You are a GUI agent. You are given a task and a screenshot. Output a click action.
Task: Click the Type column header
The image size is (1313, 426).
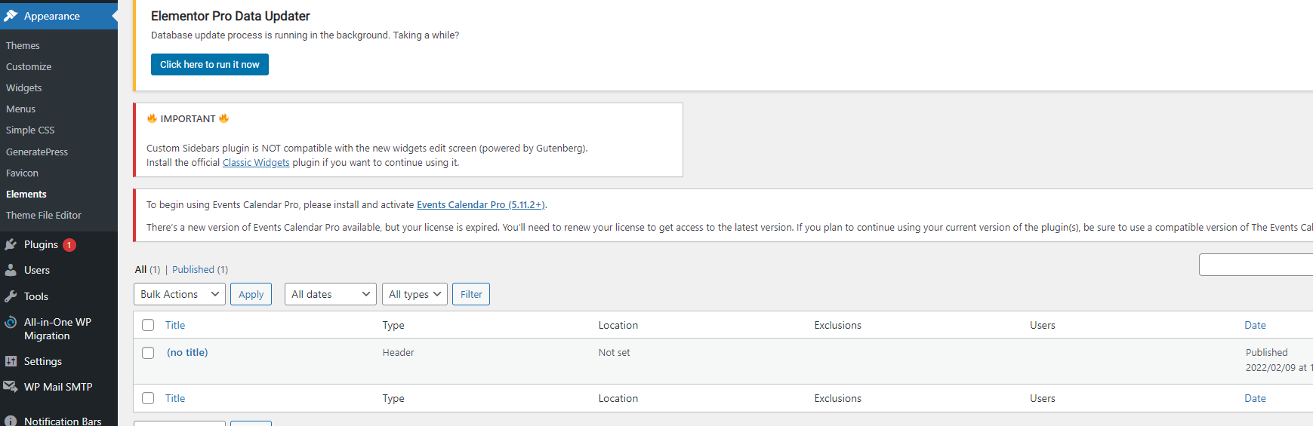[x=393, y=325]
